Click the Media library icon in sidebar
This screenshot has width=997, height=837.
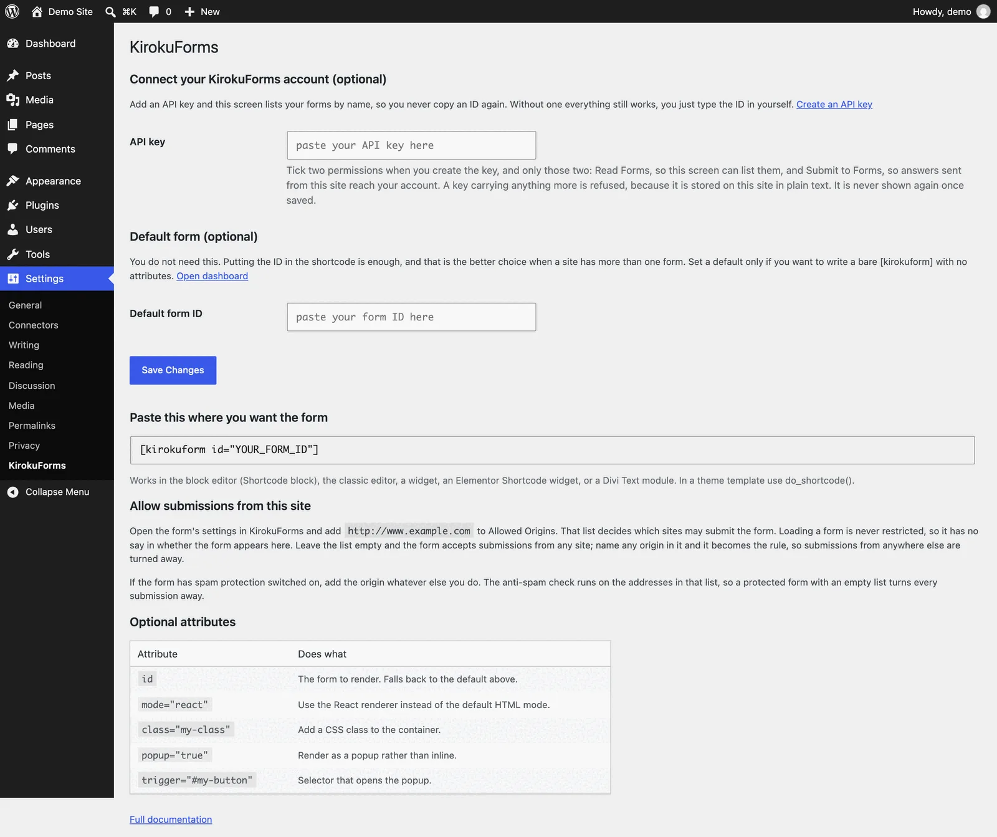coord(12,100)
